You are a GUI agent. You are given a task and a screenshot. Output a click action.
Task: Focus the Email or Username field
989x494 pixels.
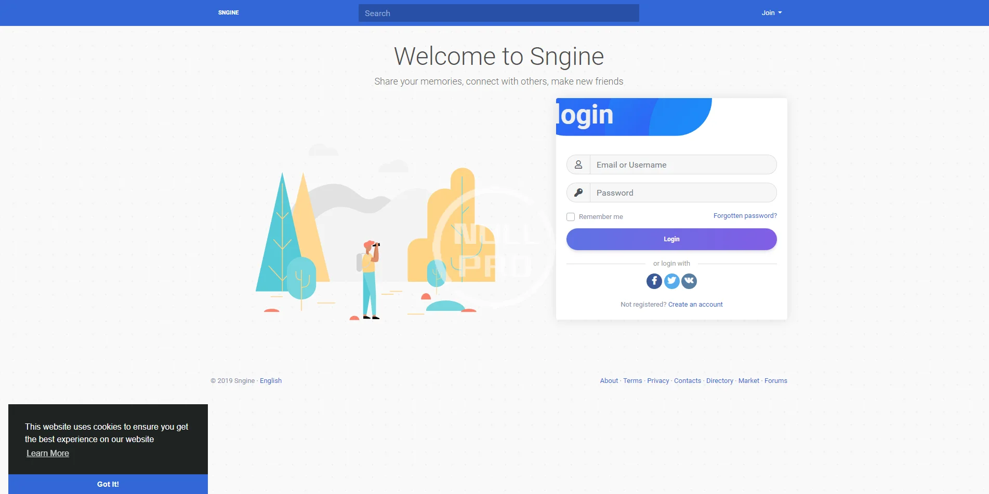click(x=683, y=164)
